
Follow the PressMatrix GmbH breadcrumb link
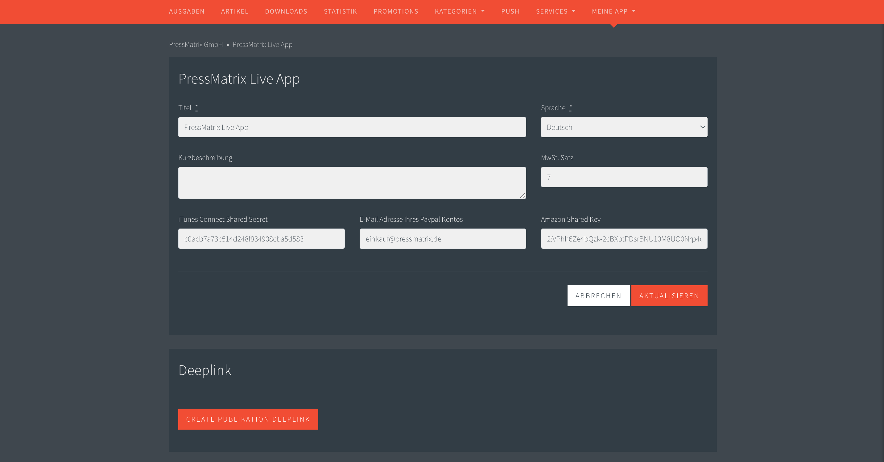[196, 45]
